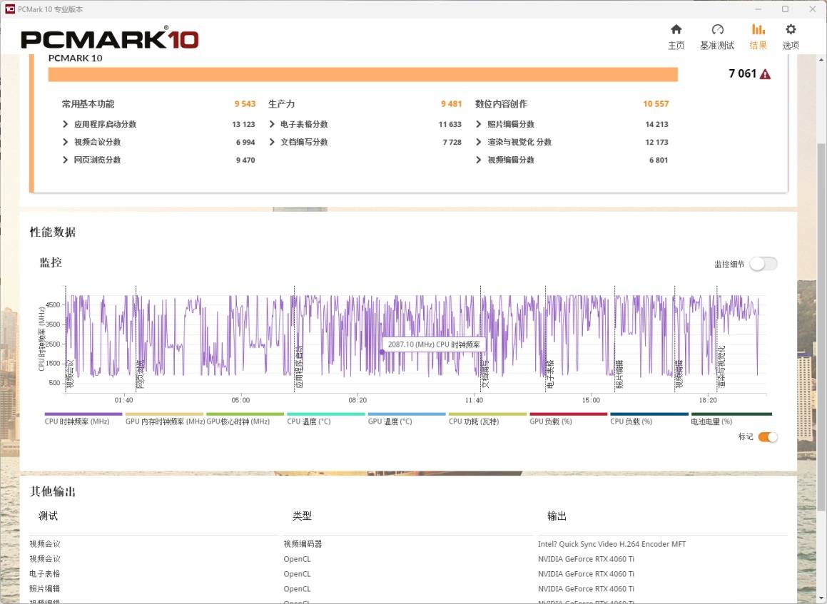Click the 测试 column header
Image resolution: width=827 pixels, height=604 pixels.
coord(48,516)
